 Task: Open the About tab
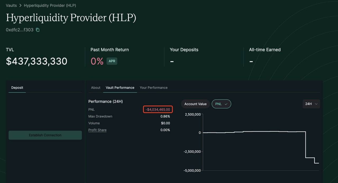pos(96,88)
